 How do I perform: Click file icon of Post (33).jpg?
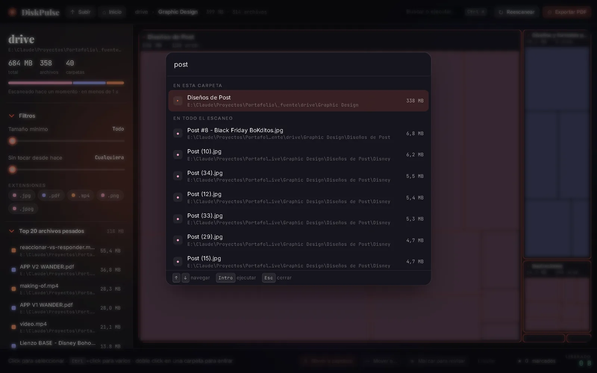(178, 219)
